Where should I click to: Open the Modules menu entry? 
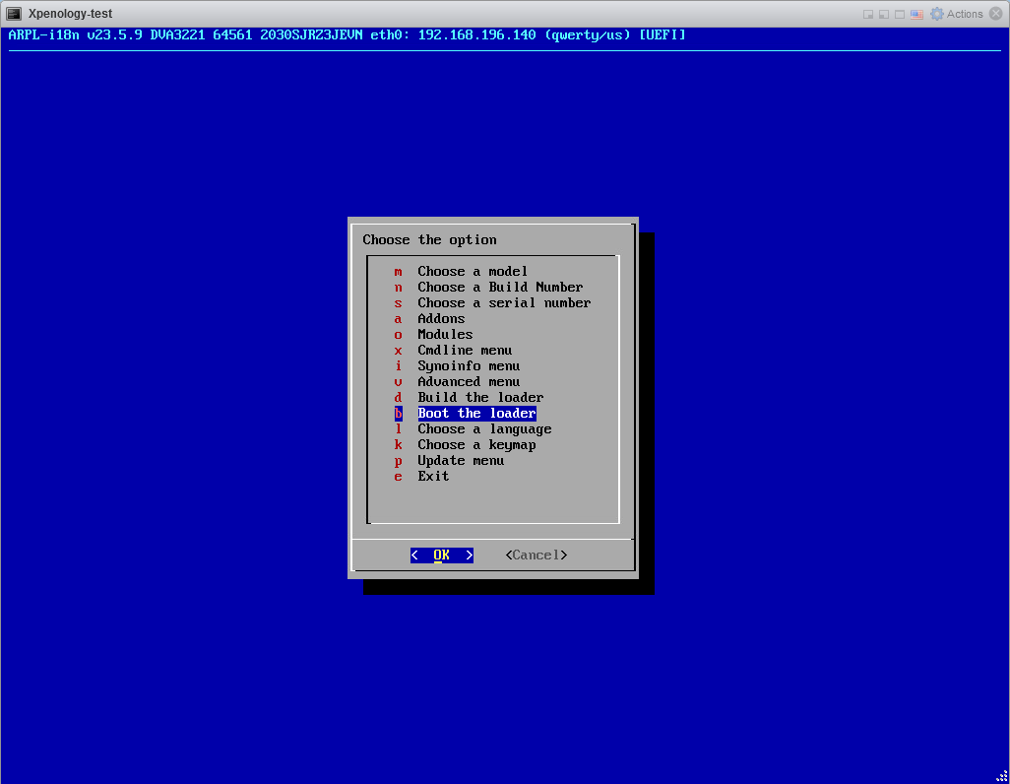pyautogui.click(x=445, y=334)
